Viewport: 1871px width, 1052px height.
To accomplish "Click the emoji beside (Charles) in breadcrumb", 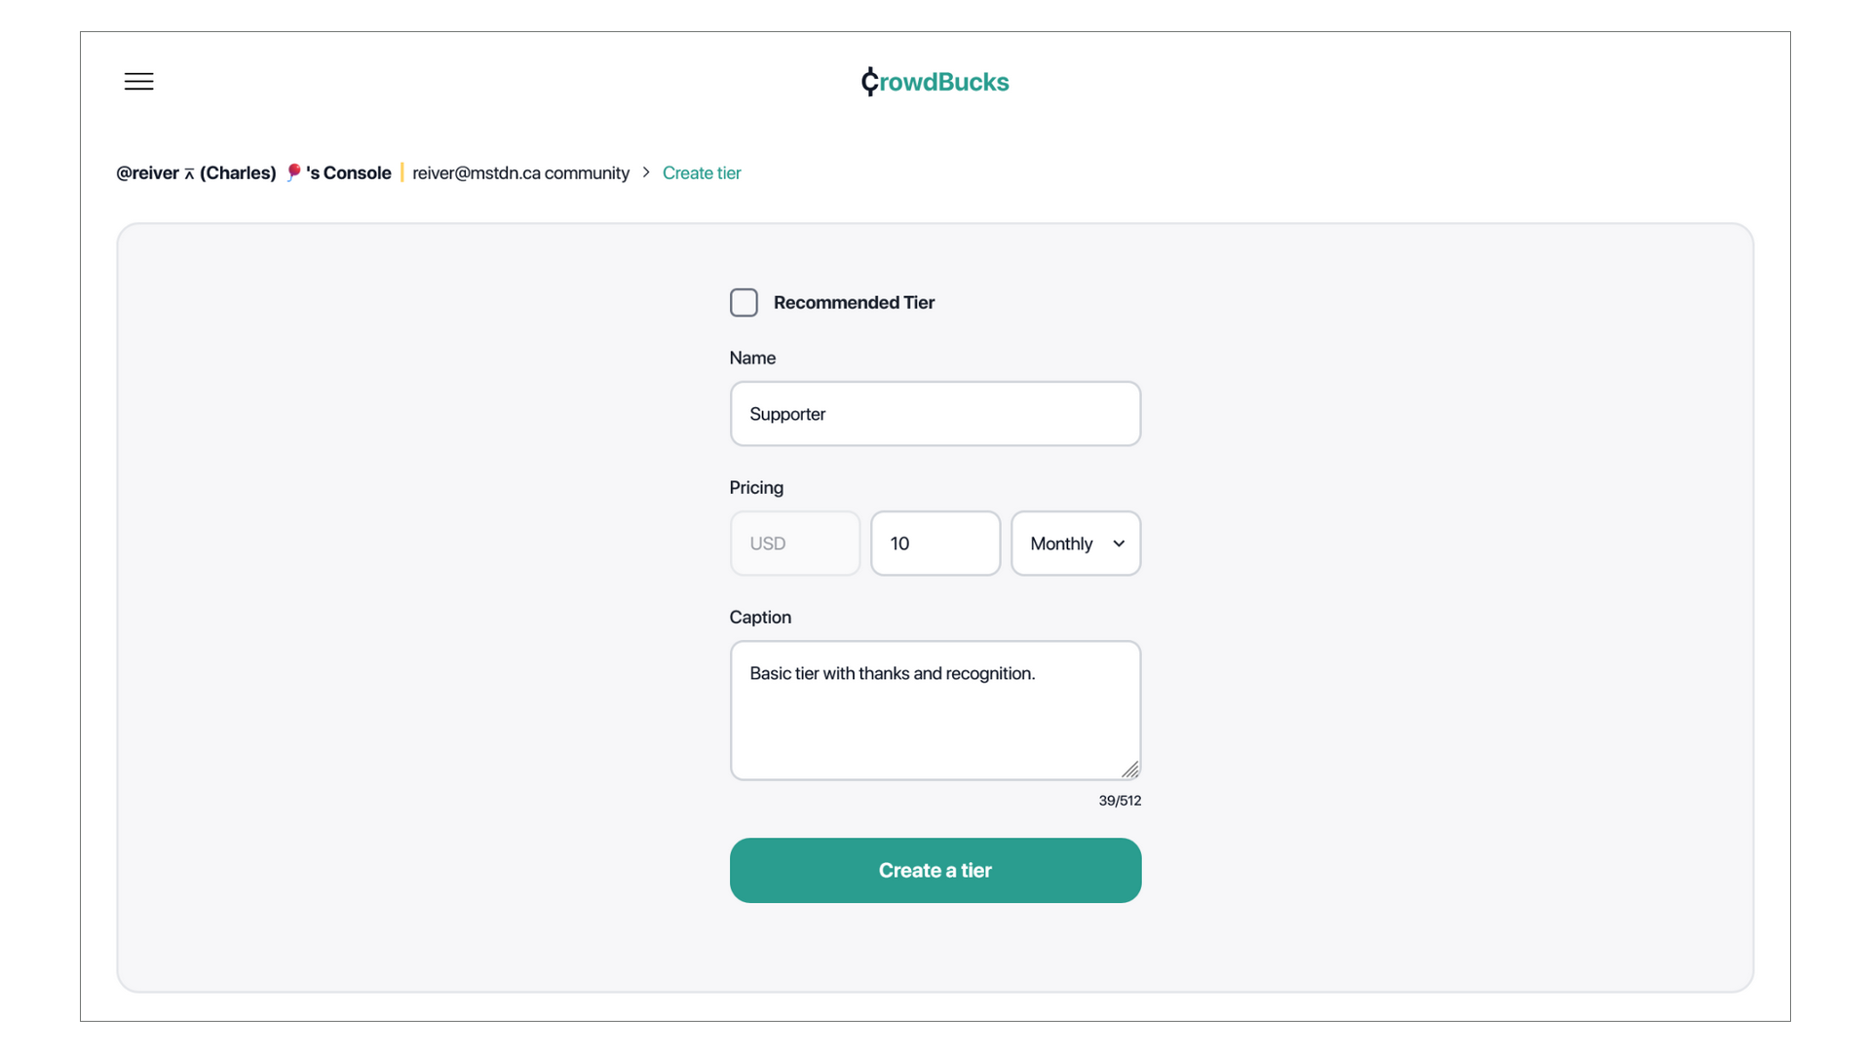I will pyautogui.click(x=293, y=172).
